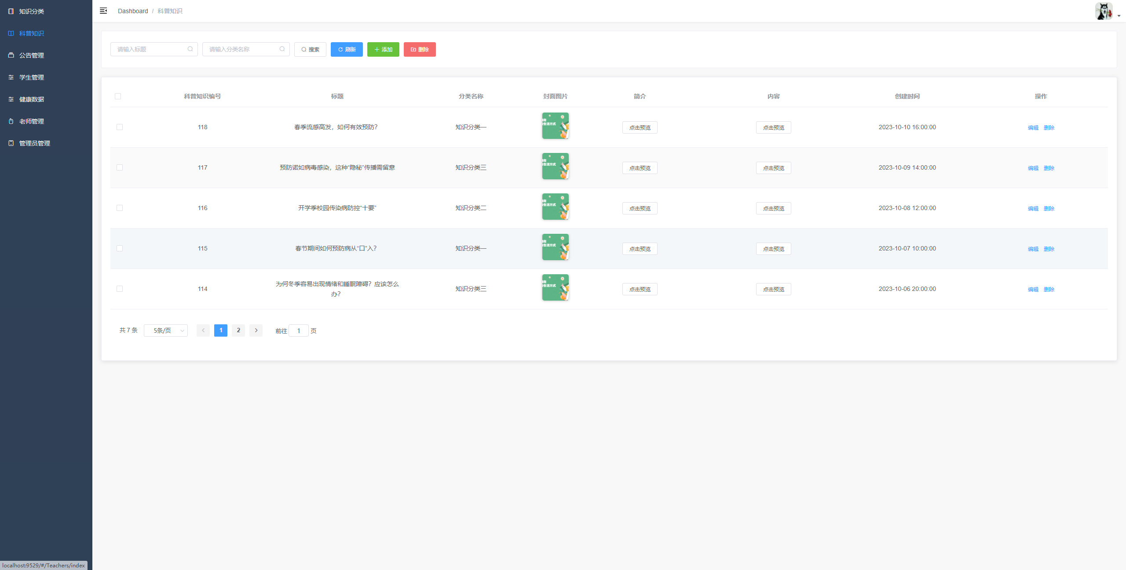Open cover image thumbnail of row 114
Image resolution: width=1126 pixels, height=570 pixels.
pyautogui.click(x=556, y=287)
